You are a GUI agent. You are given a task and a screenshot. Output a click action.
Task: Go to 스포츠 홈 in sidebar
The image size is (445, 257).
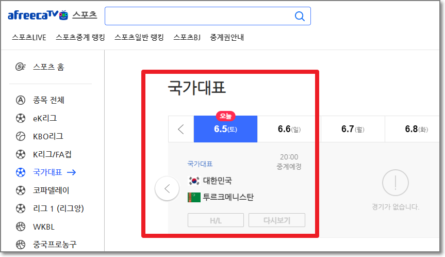(48, 67)
